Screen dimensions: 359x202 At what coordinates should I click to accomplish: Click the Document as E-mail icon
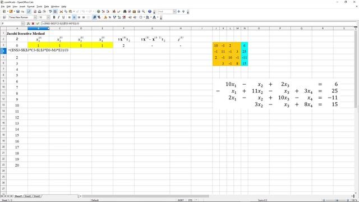pyautogui.click(x=22, y=11)
